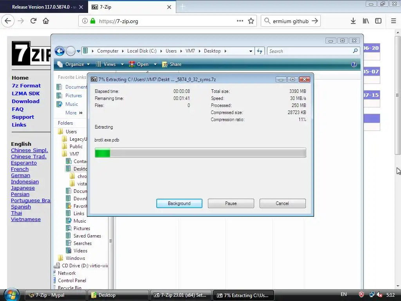
Task: Click the browser Forward arrow button
Action: coord(21,21)
